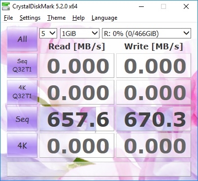The width and height of the screenshot is (198, 181).
Task: Close the CrystalDiskMark window
Action: [x=186, y=6]
